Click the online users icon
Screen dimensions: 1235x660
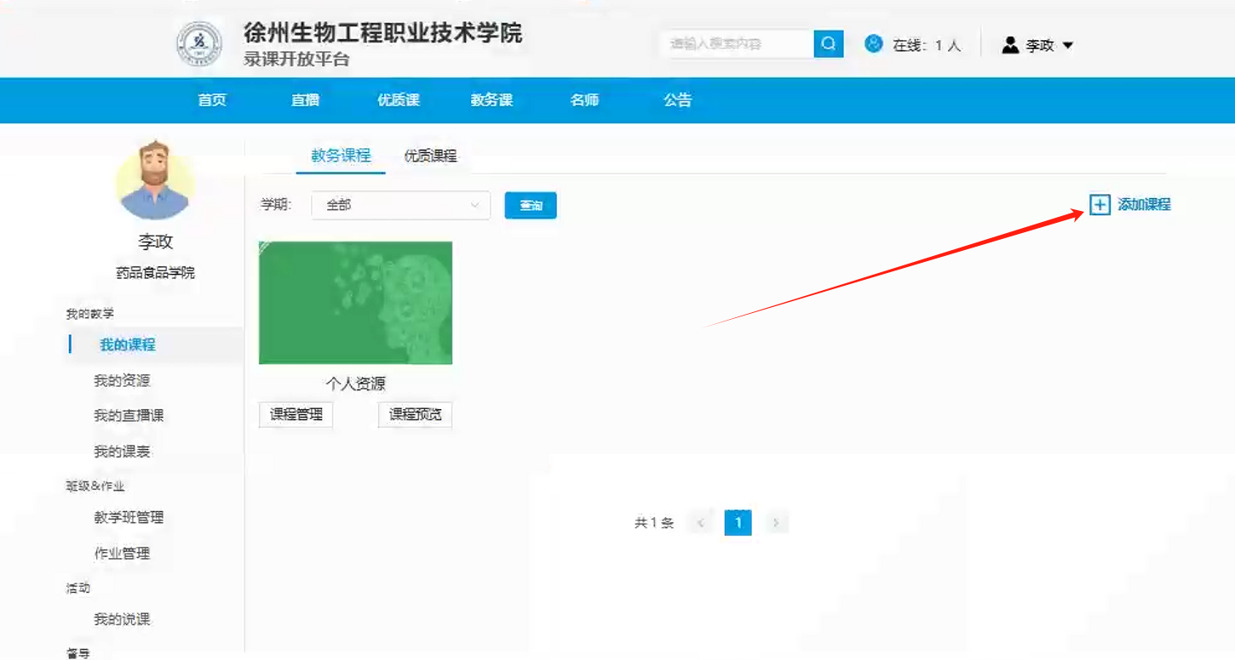click(873, 44)
